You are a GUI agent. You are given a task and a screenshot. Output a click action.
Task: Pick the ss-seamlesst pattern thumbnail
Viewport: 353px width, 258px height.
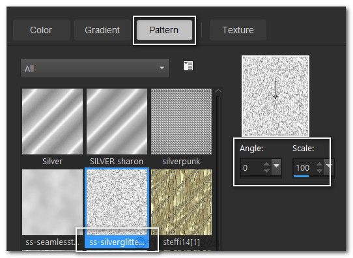point(53,202)
